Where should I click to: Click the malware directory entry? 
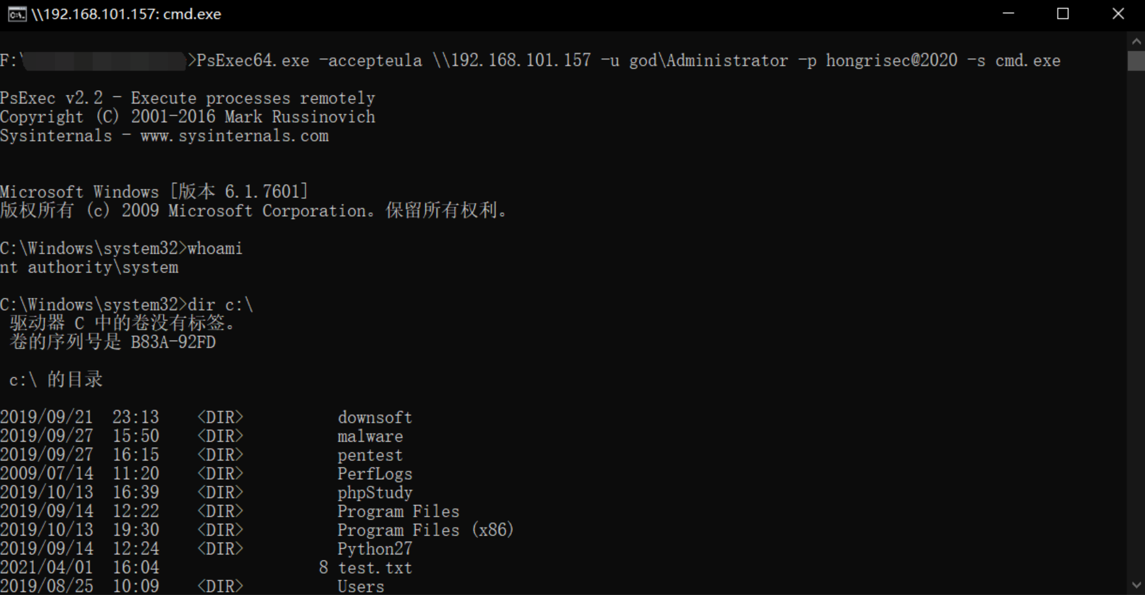click(x=370, y=436)
